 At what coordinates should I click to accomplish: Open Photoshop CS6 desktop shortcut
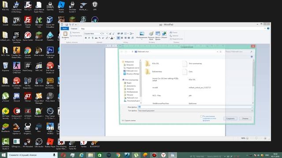50,53
